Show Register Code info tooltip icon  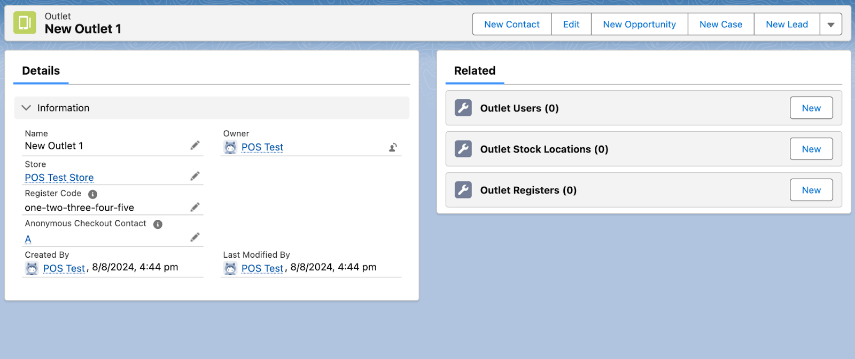[x=92, y=194]
